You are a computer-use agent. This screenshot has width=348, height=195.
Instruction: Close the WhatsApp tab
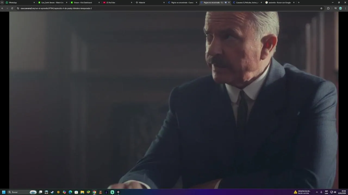(x=34, y=2)
